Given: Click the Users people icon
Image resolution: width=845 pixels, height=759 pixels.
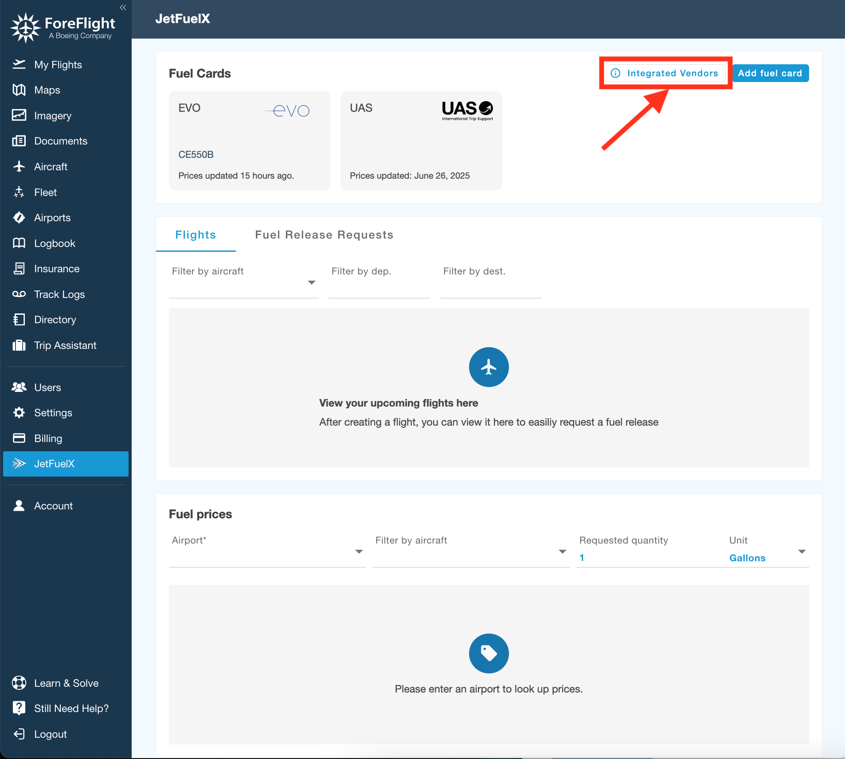Looking at the screenshot, I should pyautogui.click(x=19, y=387).
